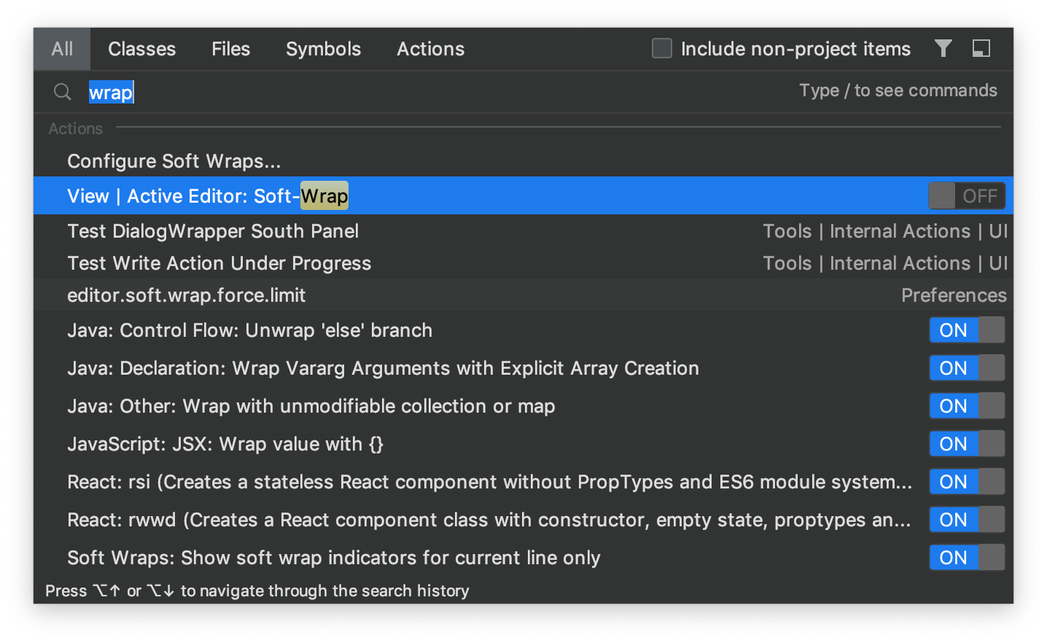The width and height of the screenshot is (1047, 643).
Task: Toggle Soft-Wrap switch currently OFF
Action: (967, 195)
